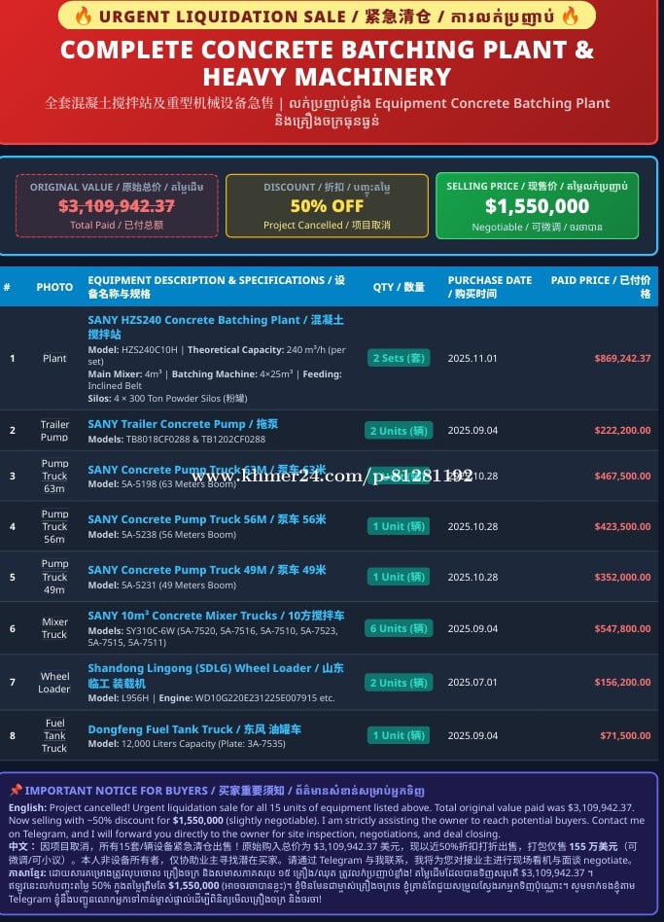The image size is (664, 922).
Task: Click the 'Pump Truck 63m' photo cell
Action: pos(54,476)
